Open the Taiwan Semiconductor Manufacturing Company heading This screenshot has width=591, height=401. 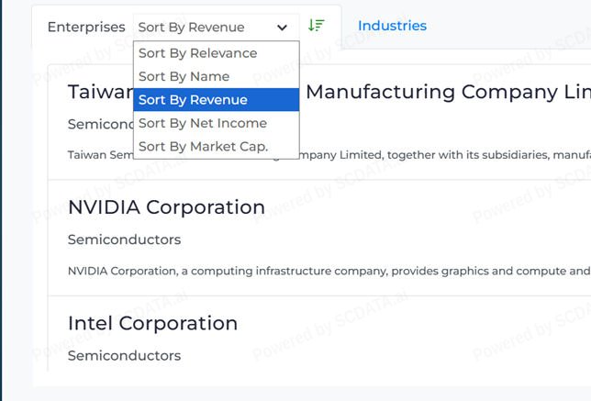point(450,92)
